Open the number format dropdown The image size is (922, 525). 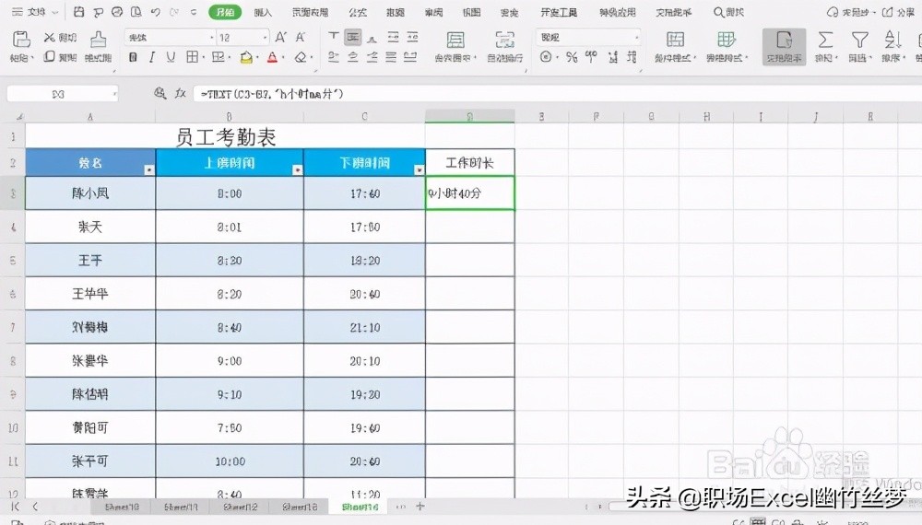pos(636,37)
